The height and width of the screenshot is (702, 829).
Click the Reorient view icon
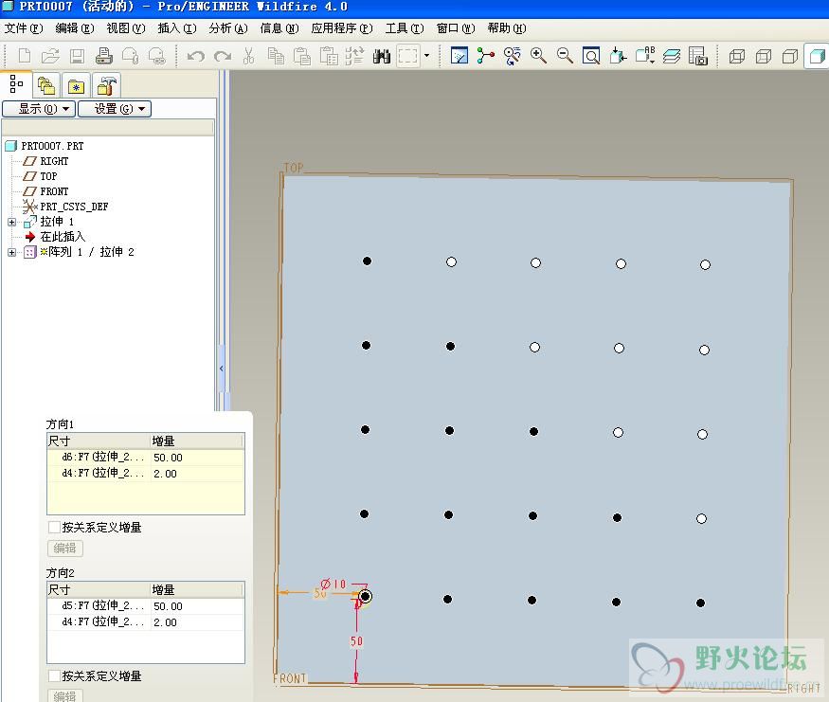(618, 56)
